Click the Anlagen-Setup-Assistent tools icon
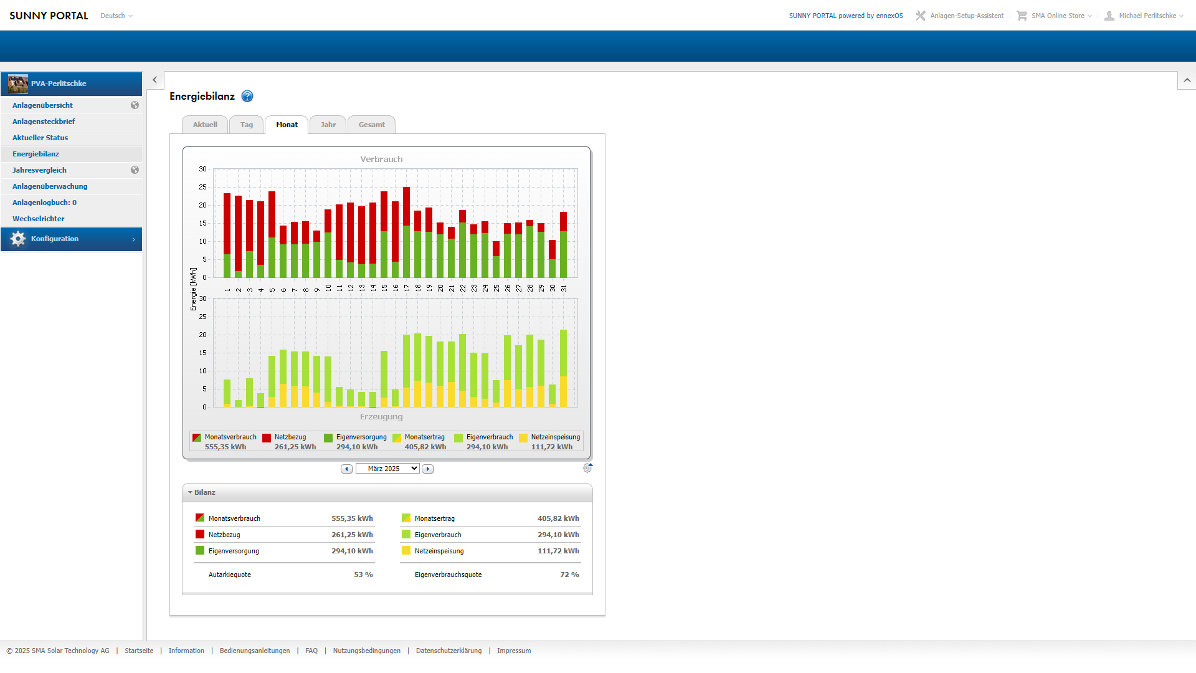1196x673 pixels. pyautogui.click(x=920, y=16)
